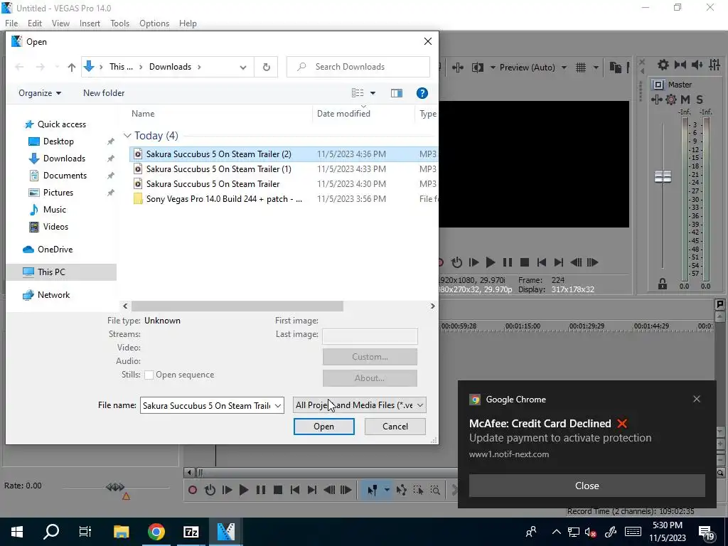Open the overlays dropdown next to grid icon
The width and height of the screenshot is (728, 546).
595,68
